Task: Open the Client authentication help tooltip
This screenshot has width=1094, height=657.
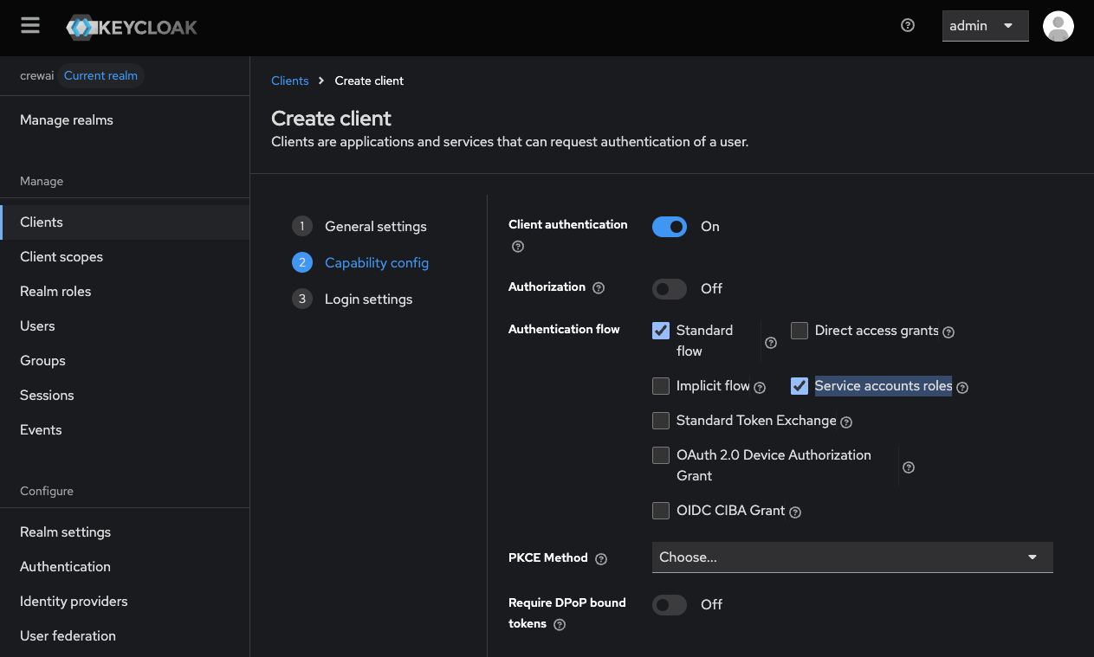Action: [x=517, y=247]
